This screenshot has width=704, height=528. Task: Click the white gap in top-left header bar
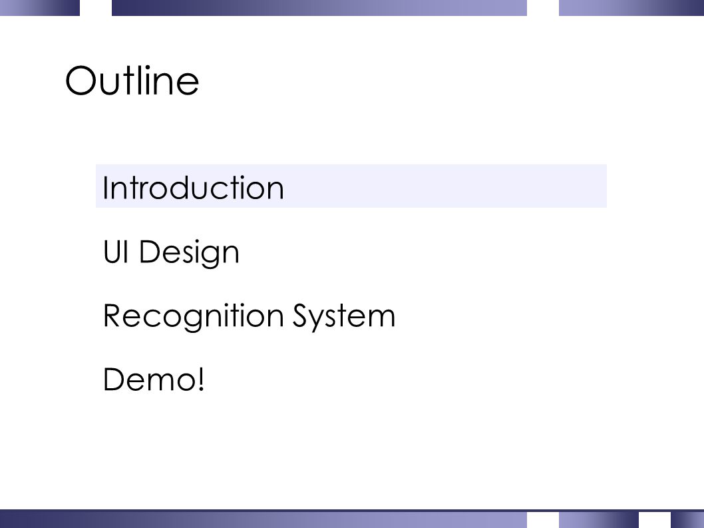click(96, 7)
